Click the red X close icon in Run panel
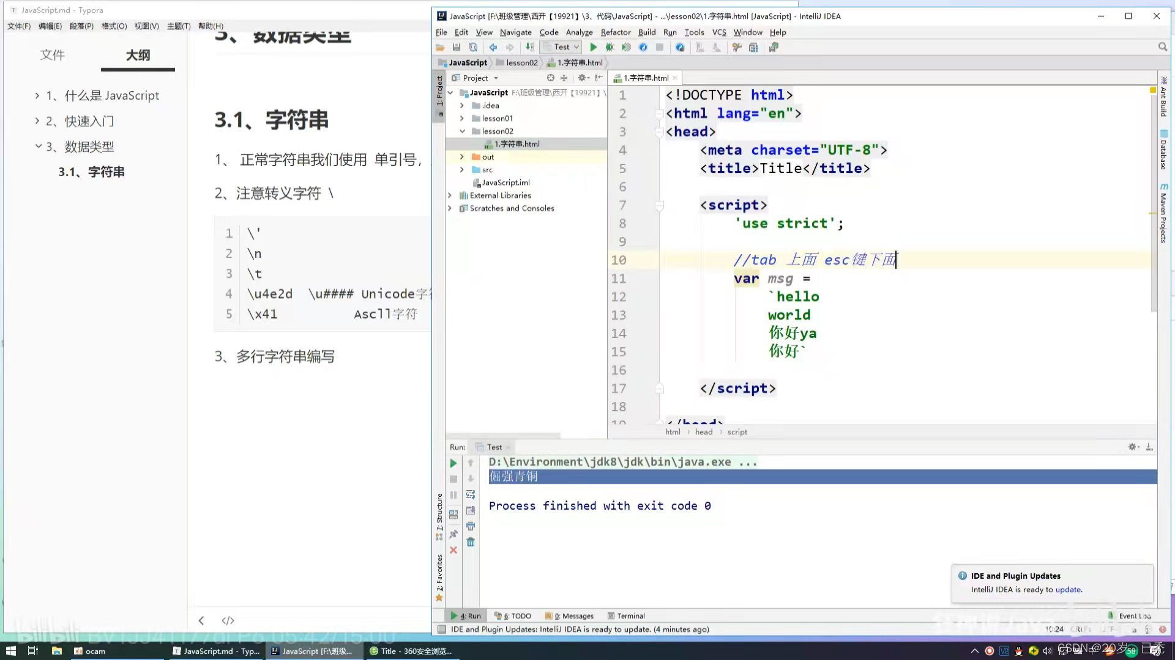1175x660 pixels. 453,550
